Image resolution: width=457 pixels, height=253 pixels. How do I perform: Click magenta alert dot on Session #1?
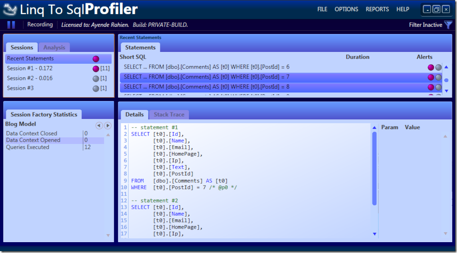click(96, 69)
